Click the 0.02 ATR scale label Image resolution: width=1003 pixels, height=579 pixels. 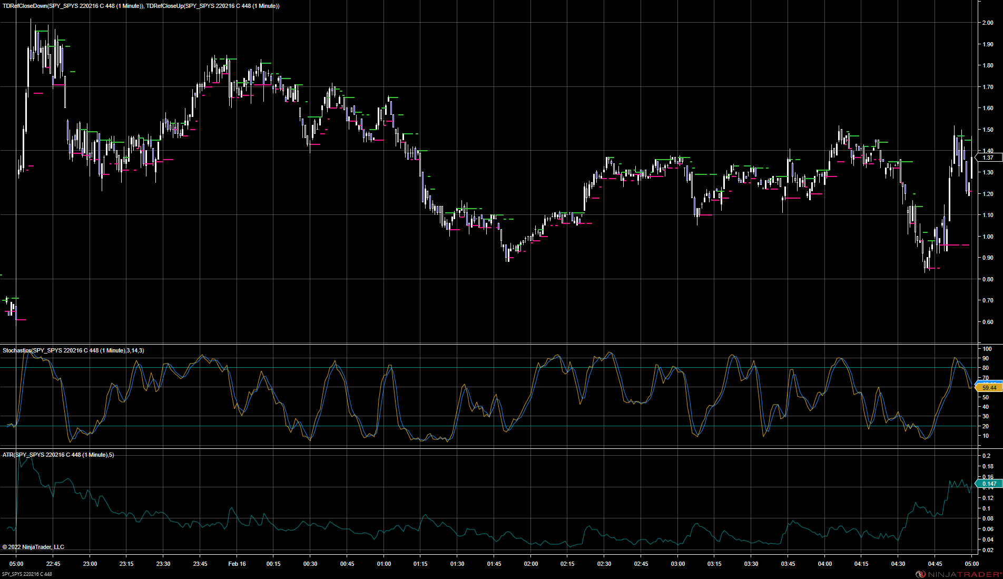click(x=988, y=550)
